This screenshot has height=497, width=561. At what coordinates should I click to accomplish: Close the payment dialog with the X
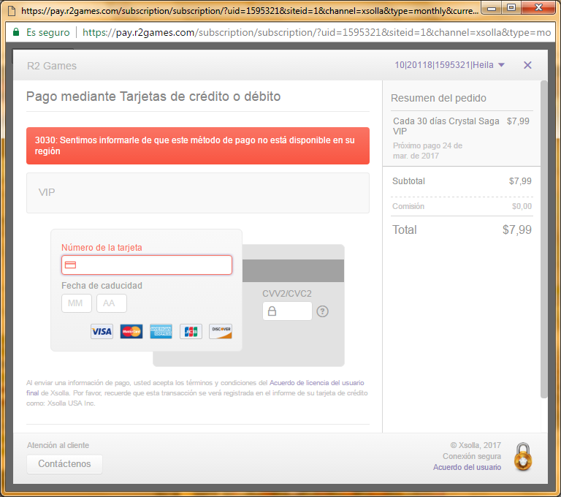[527, 65]
